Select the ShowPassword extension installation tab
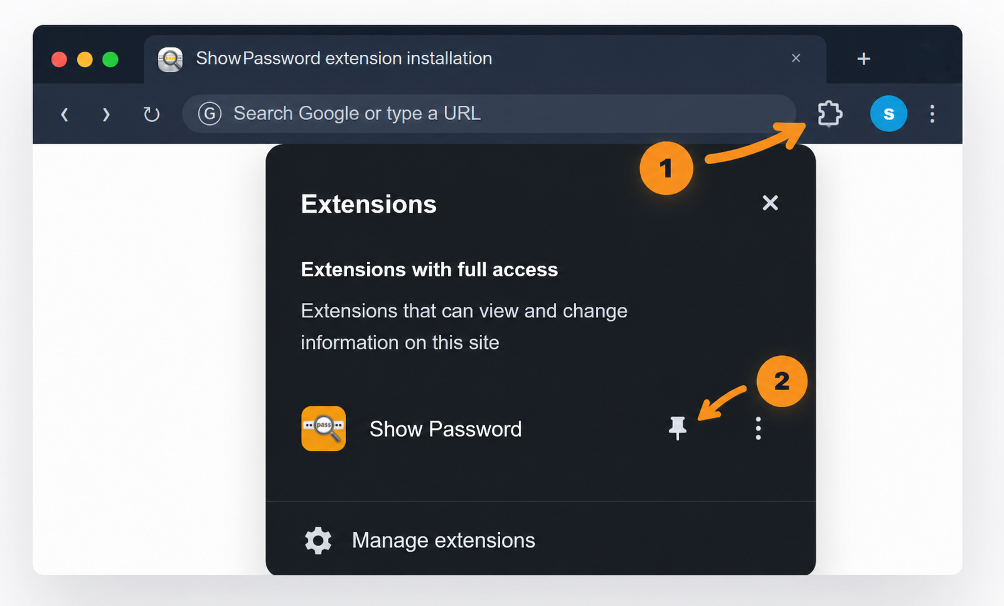The image size is (1004, 606). 485,59
